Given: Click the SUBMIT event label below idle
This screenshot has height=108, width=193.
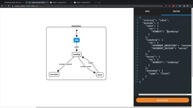Looking at the screenshot, I should click(x=77, y=47).
